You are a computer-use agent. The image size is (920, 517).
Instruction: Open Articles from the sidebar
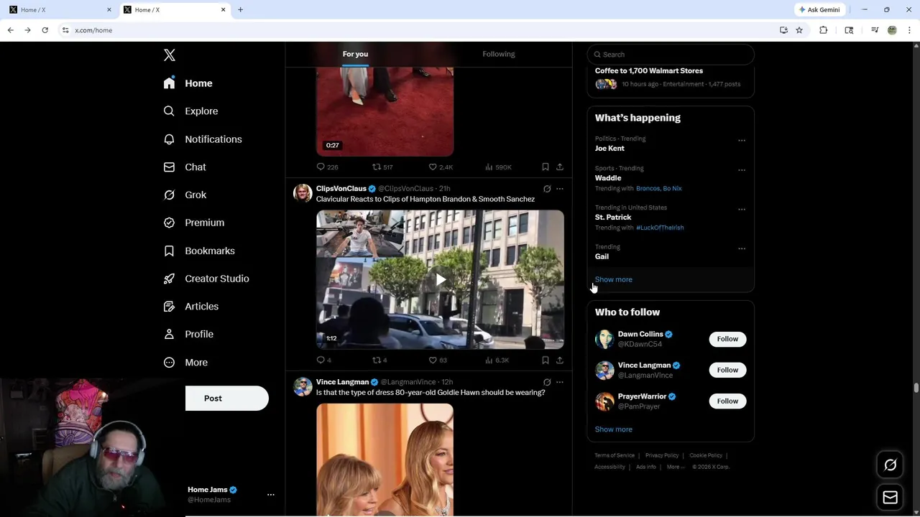click(191, 307)
